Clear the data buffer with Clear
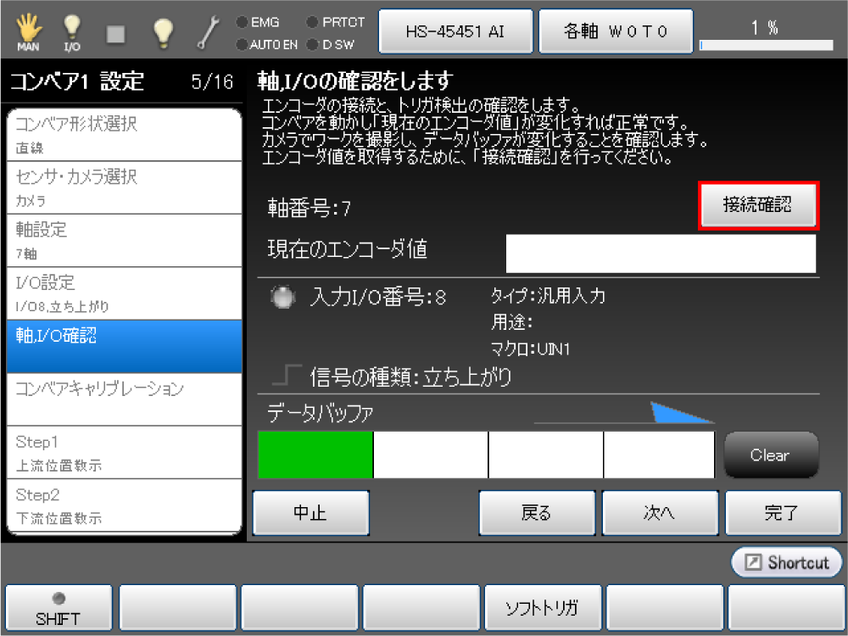848x636 pixels. click(x=770, y=455)
